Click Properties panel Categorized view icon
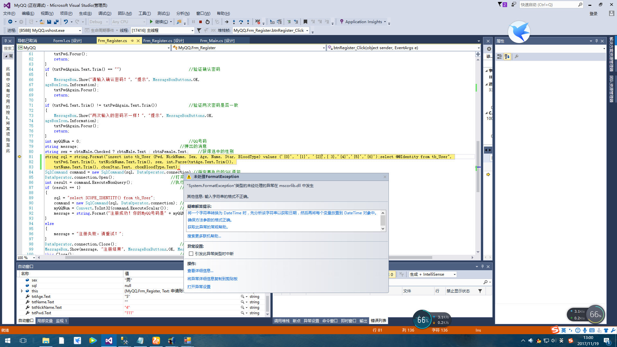Viewport: 617px width, 347px height. [500, 57]
